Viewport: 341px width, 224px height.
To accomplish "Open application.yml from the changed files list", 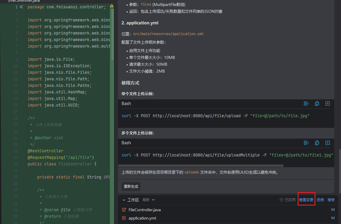I will tap(142, 218).
